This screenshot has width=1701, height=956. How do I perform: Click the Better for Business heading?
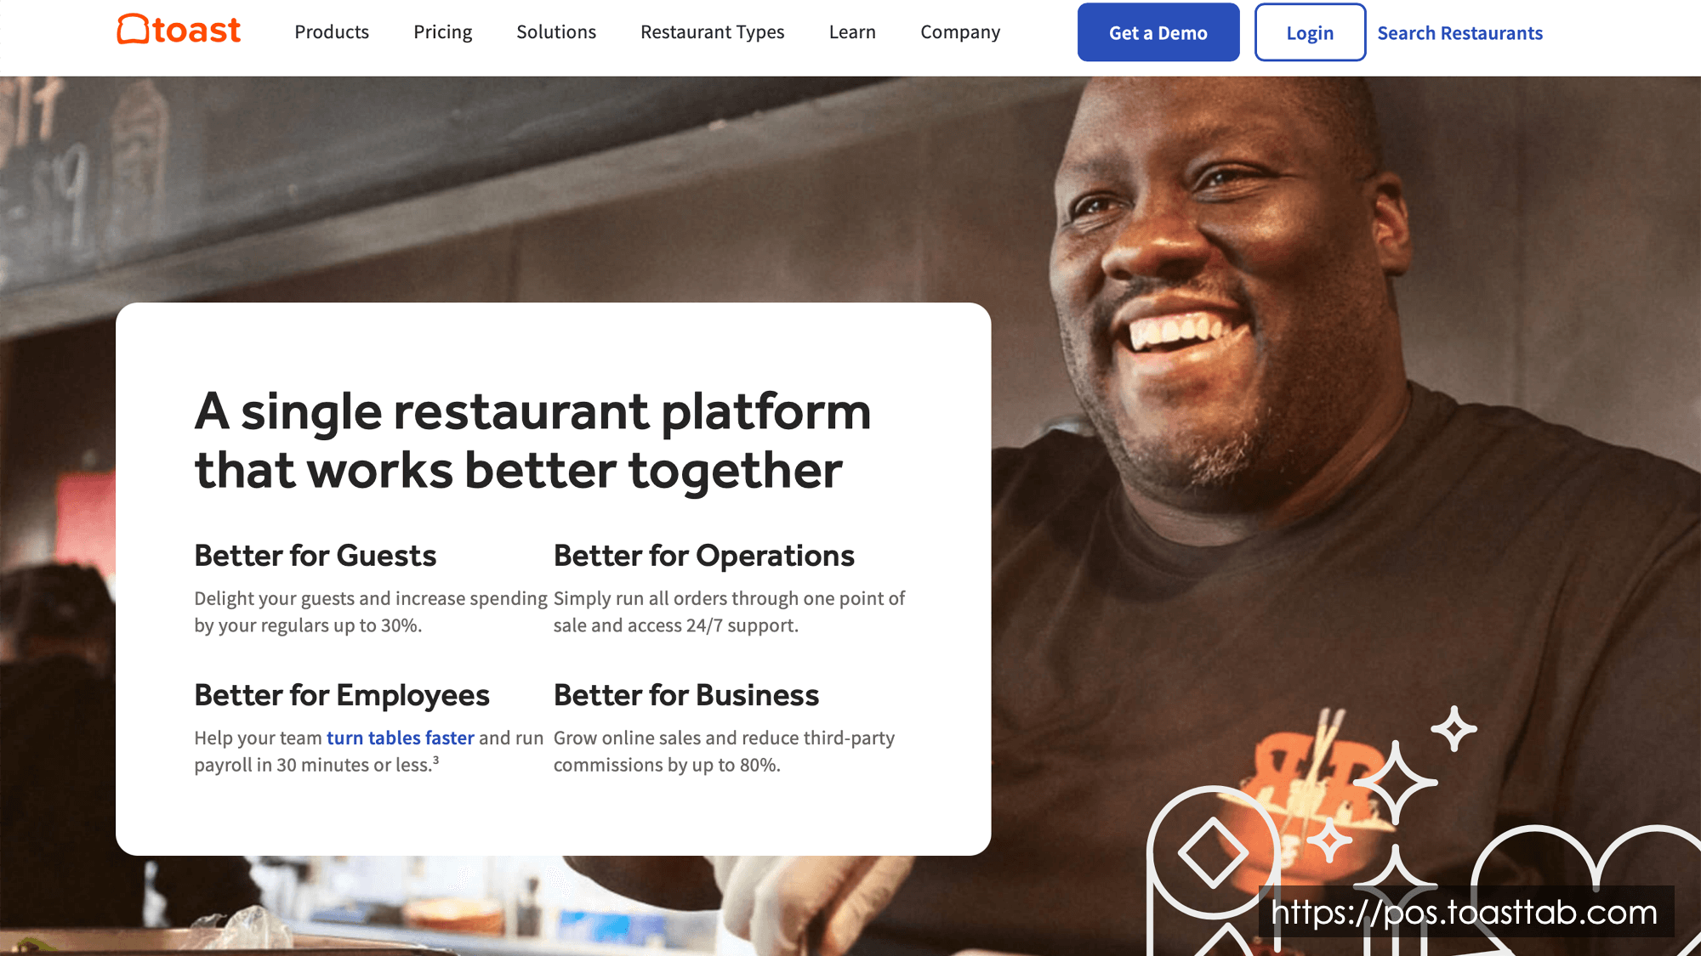pos(686,695)
